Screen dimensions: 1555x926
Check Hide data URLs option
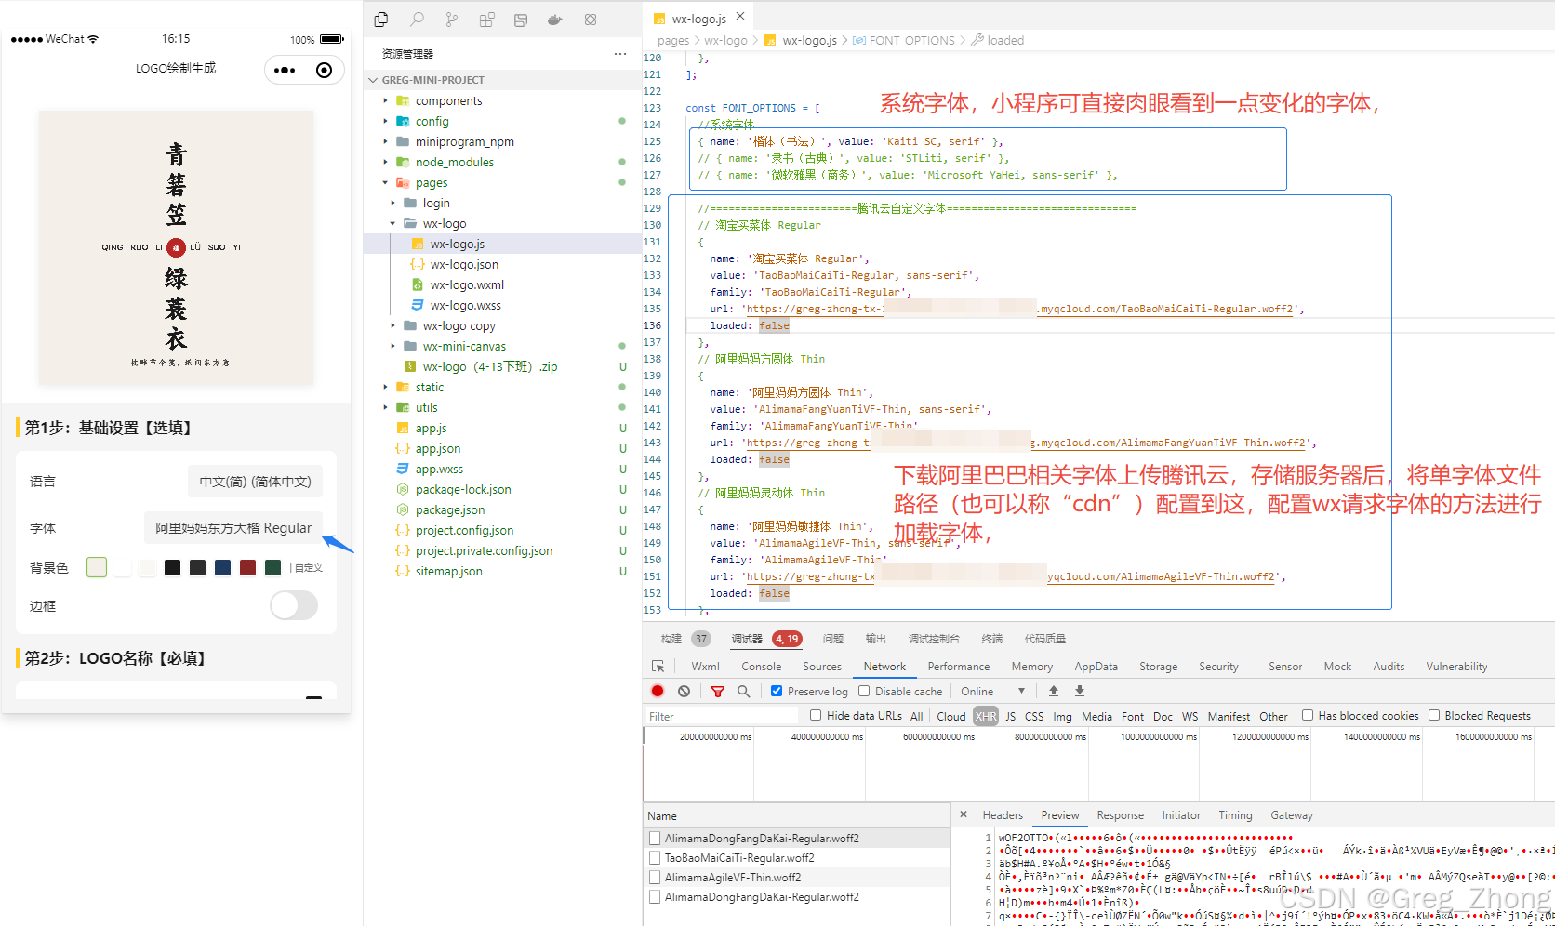click(x=816, y=715)
